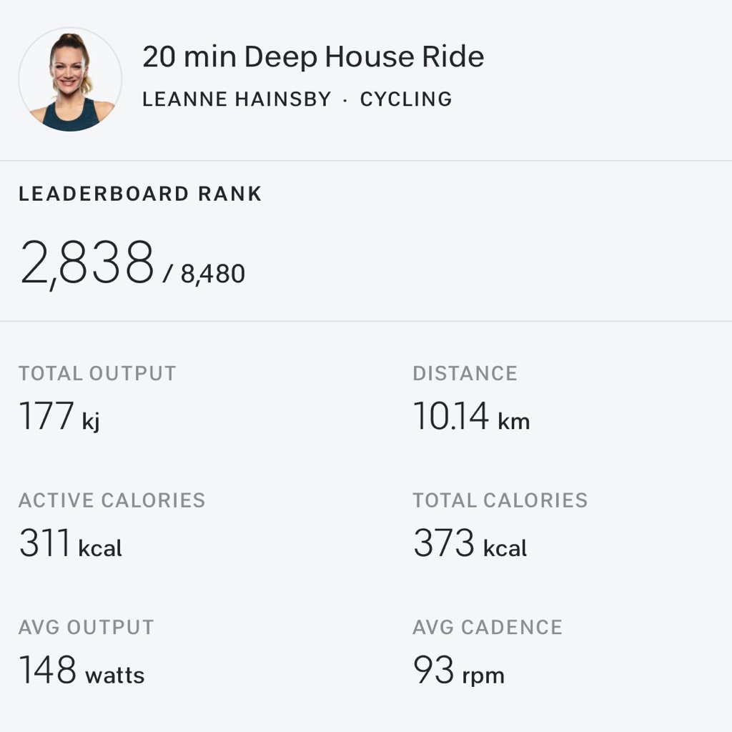Tap Leanne Hainsby's instructor profile photo
732x732 pixels.
pos(70,79)
